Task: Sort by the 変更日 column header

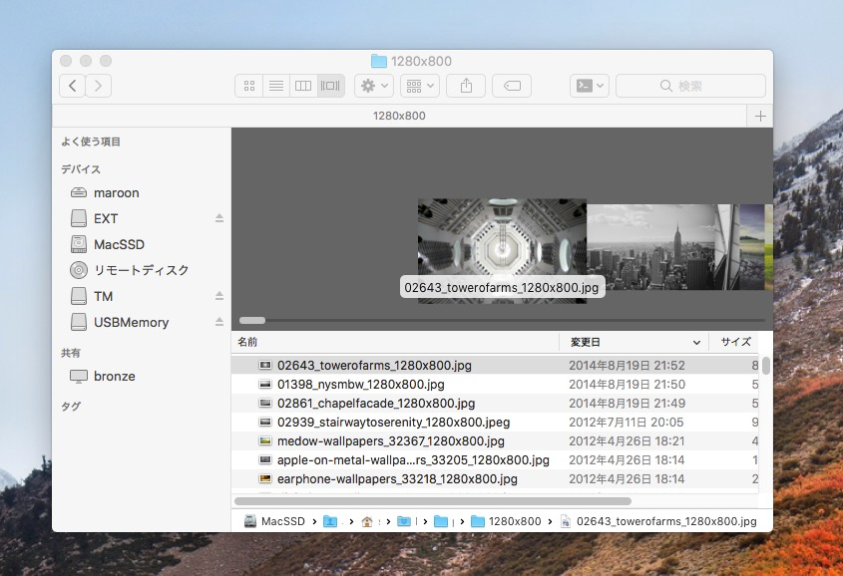Action: (632, 342)
